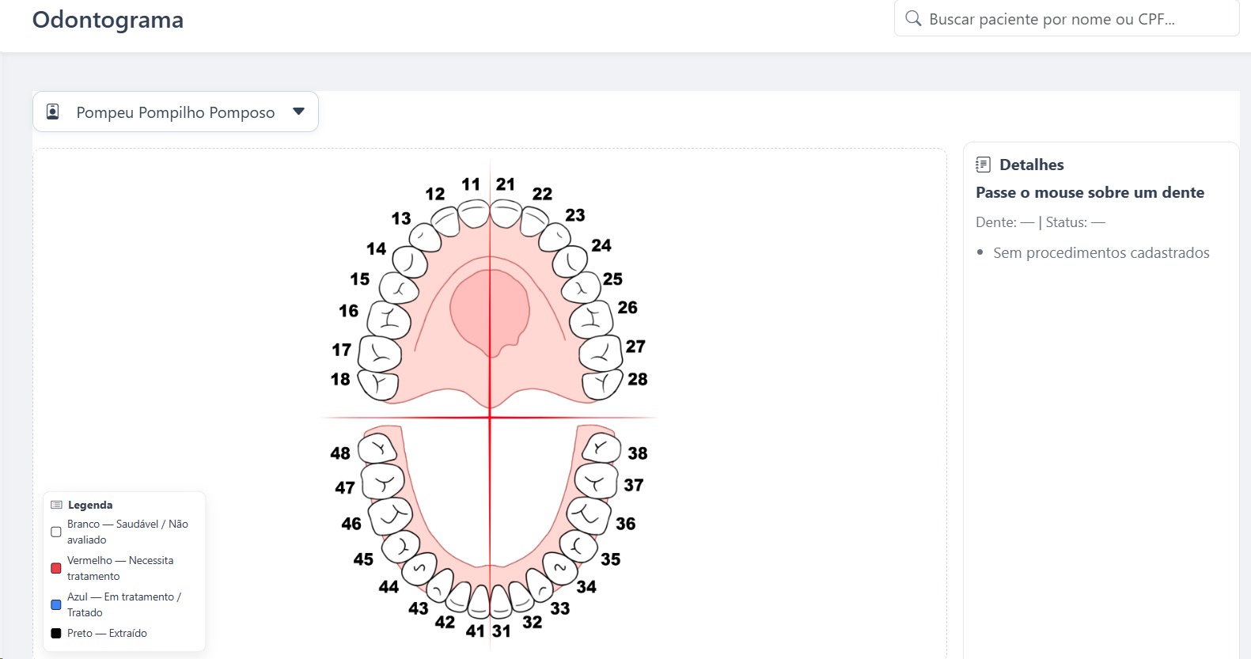Click the patient ID card icon

(x=53, y=112)
